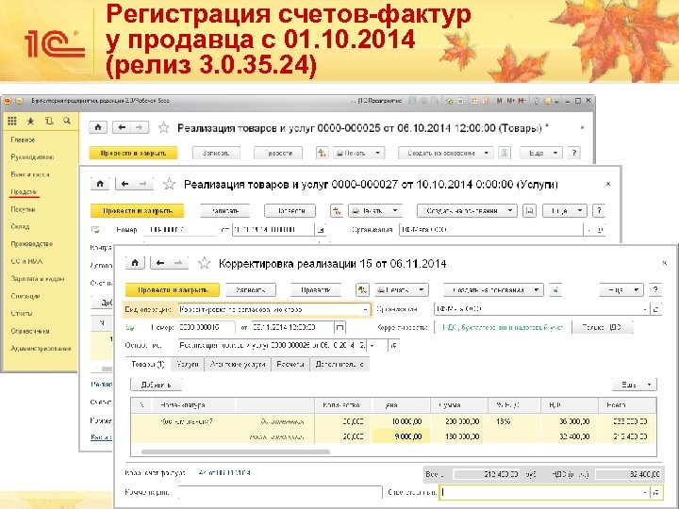Open the table Еще menu above goods list
Viewport: 679px width, 509px height.
point(635,385)
